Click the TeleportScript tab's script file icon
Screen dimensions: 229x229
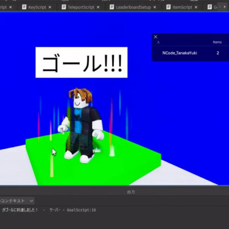point(64,7)
